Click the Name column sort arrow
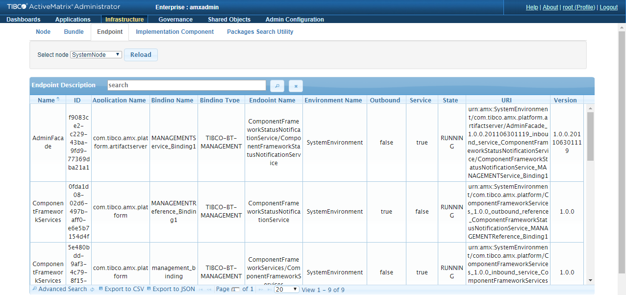626x295 pixels. click(x=58, y=99)
